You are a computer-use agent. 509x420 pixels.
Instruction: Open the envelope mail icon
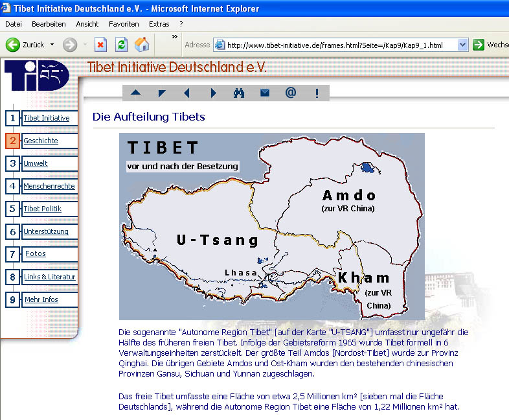click(264, 93)
